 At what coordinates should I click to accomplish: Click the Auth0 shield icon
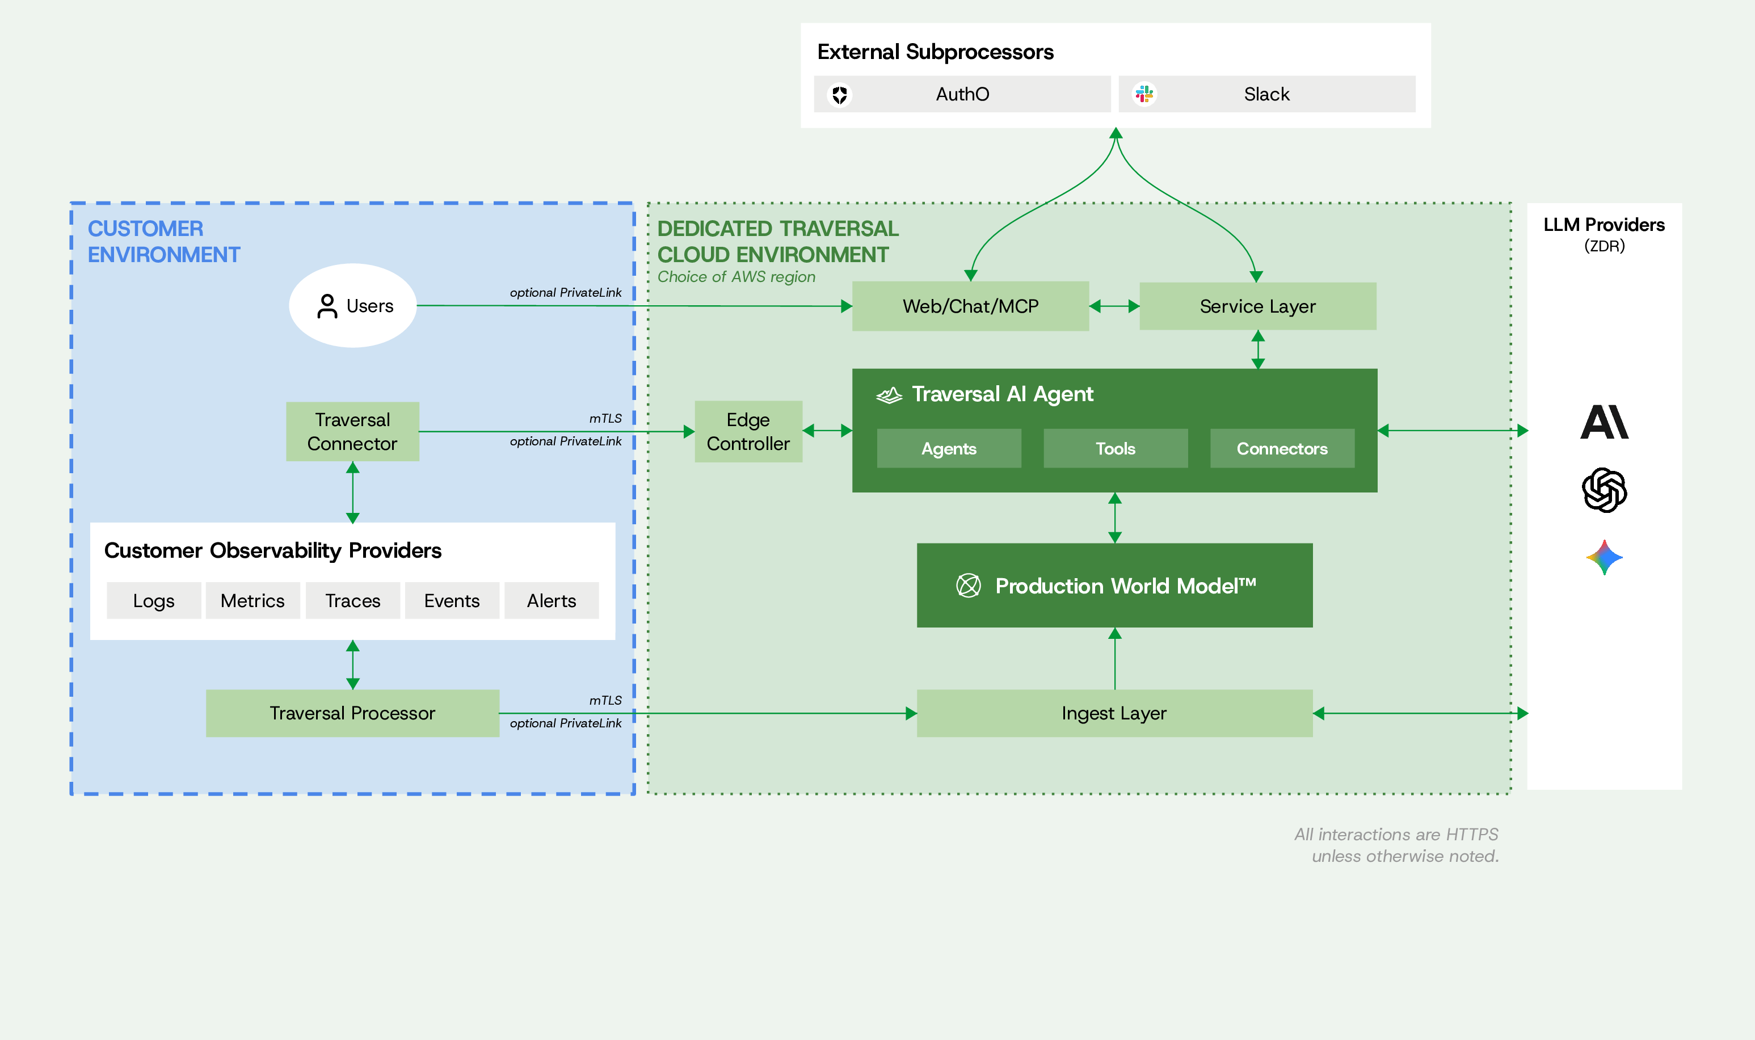[x=840, y=95]
